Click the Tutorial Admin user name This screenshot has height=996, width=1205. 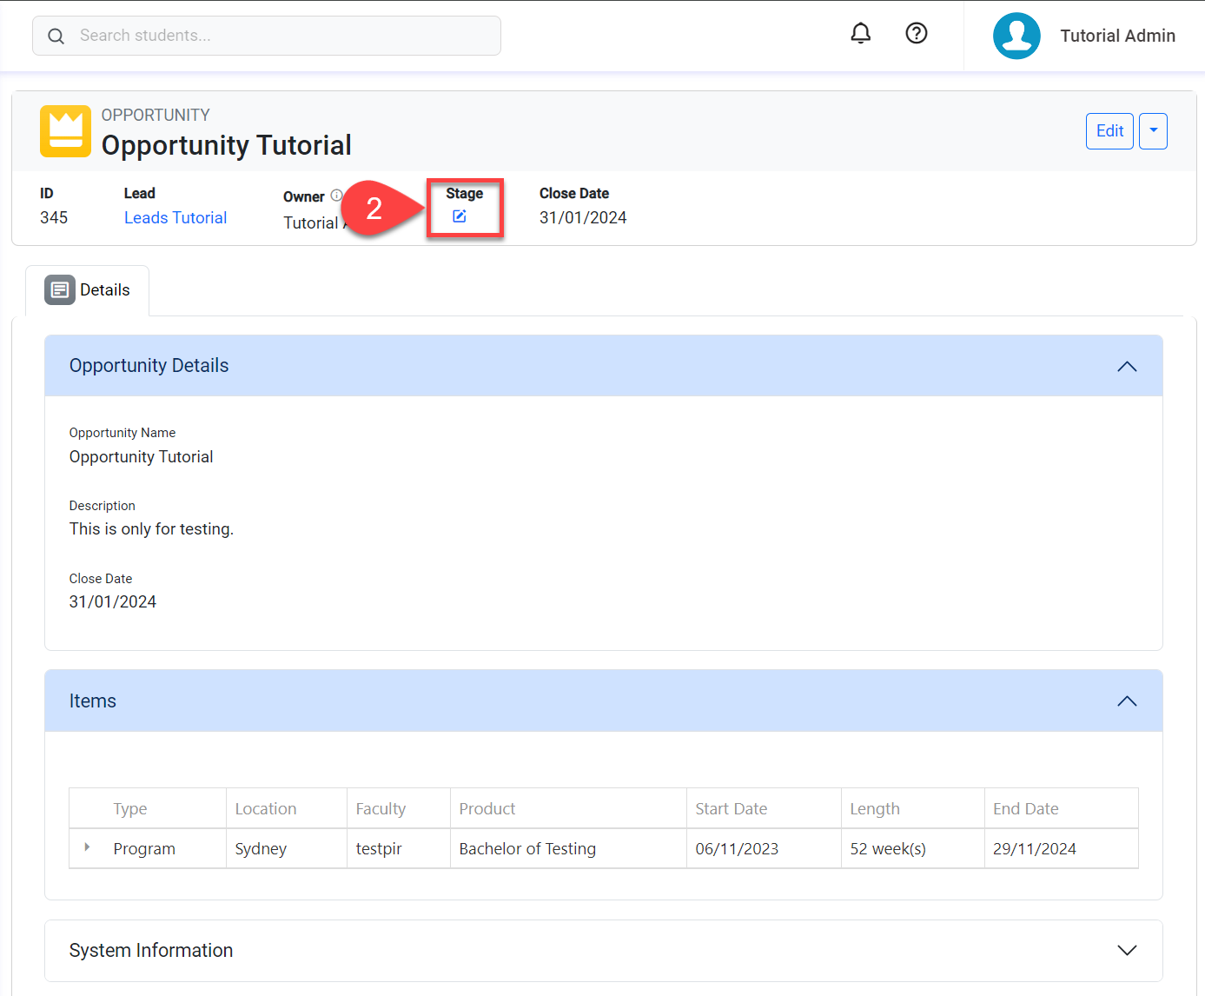tap(1117, 36)
